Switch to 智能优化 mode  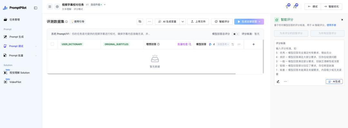pyautogui.click(x=331, y=7)
